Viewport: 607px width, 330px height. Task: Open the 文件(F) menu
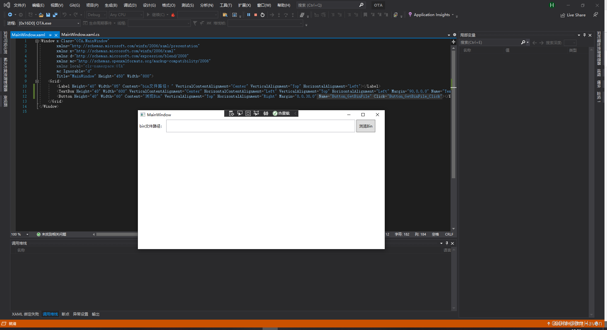click(20, 5)
